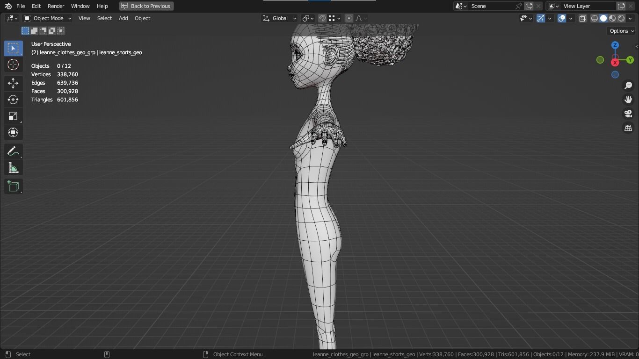
Task: Open the Edit menu
Action: click(36, 6)
